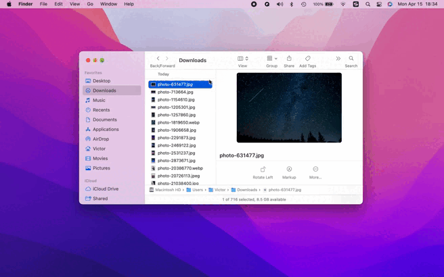The width and height of the screenshot is (444, 277).
Task: Click the Add Tags toolbar icon
Action: tap(307, 58)
